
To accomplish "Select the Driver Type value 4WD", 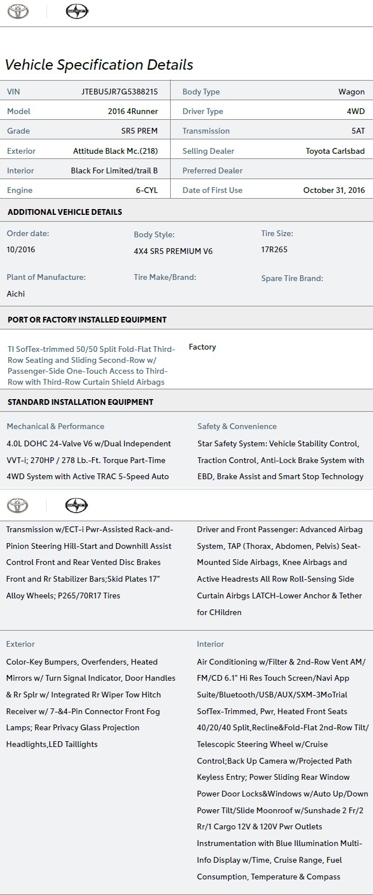I will pyautogui.click(x=355, y=111).
